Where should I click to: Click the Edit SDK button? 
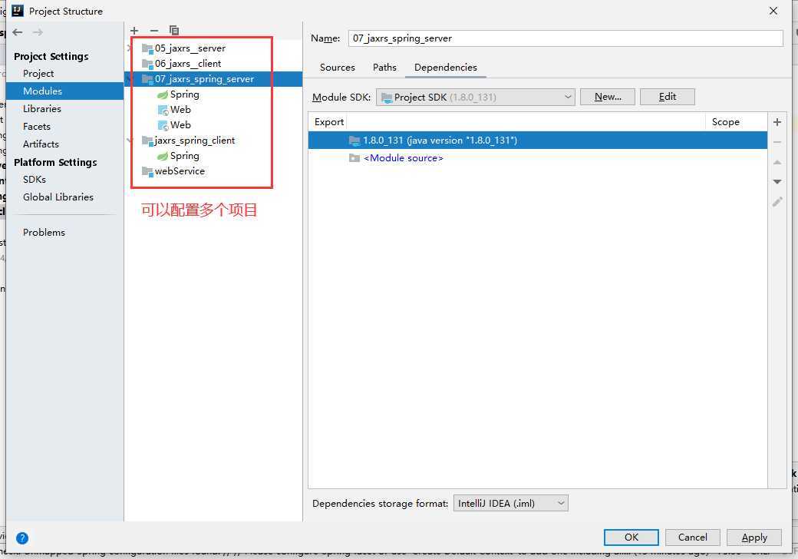coord(668,97)
